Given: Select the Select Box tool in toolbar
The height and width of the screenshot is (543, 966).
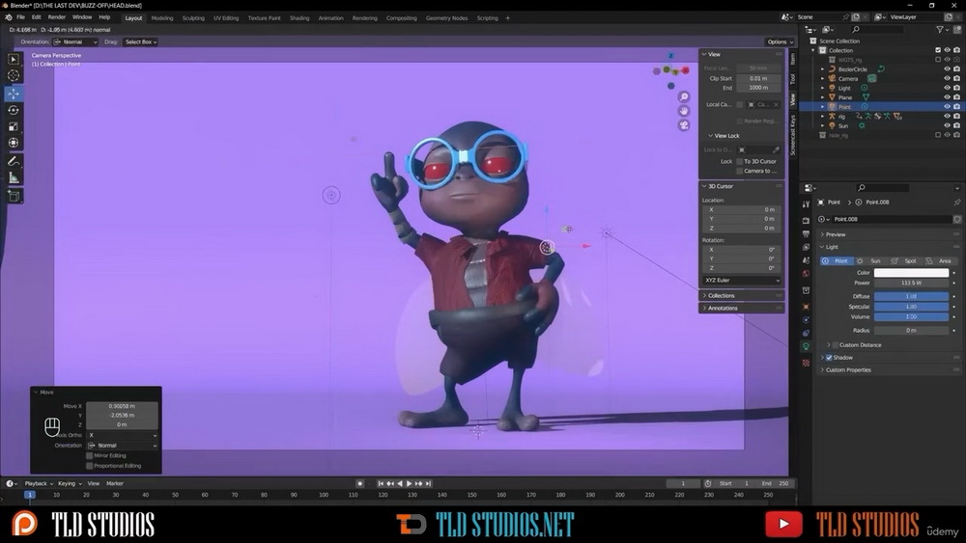Looking at the screenshot, I should (14, 59).
